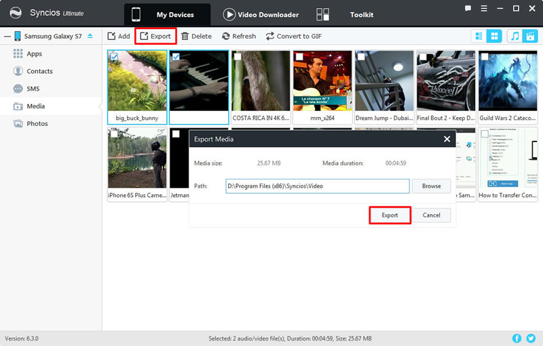This screenshot has height=346, width=543.
Task: Select the COSTA RICA IN 4K thumbnail
Action: pyautogui.click(x=261, y=81)
